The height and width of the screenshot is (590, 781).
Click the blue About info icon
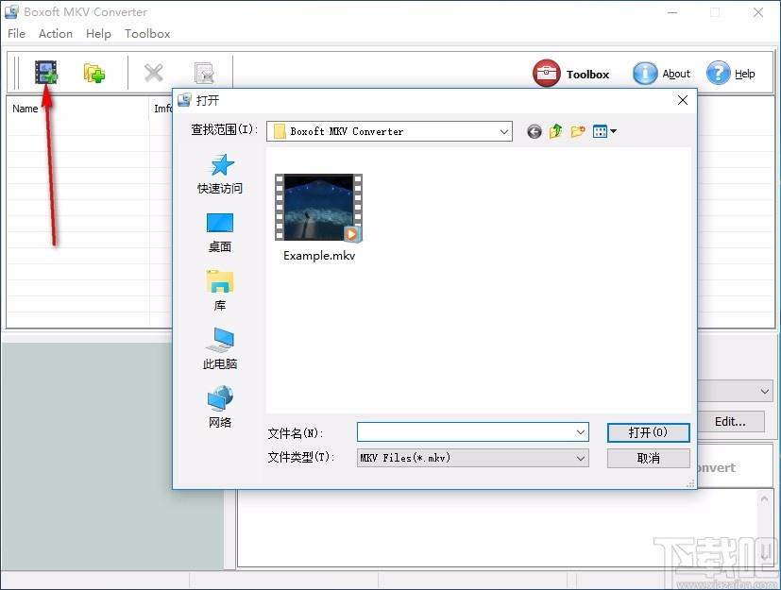pos(644,74)
